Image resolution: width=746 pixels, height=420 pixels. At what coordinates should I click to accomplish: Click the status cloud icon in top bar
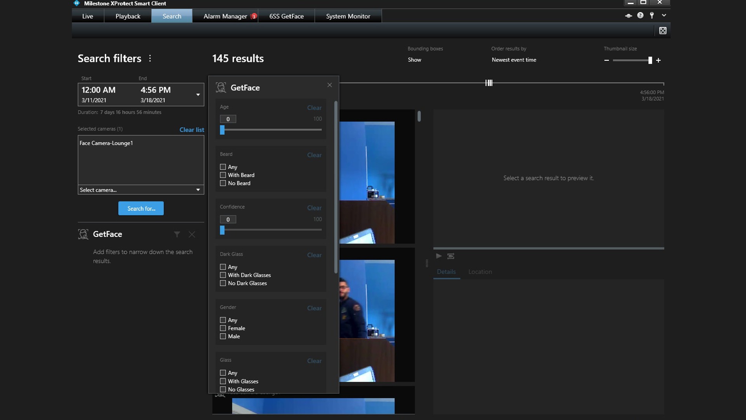pyautogui.click(x=628, y=16)
